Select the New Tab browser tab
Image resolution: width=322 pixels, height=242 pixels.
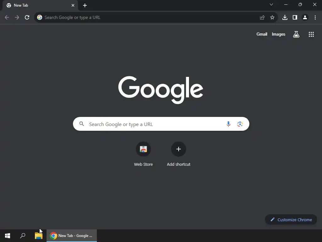[x=40, y=5]
